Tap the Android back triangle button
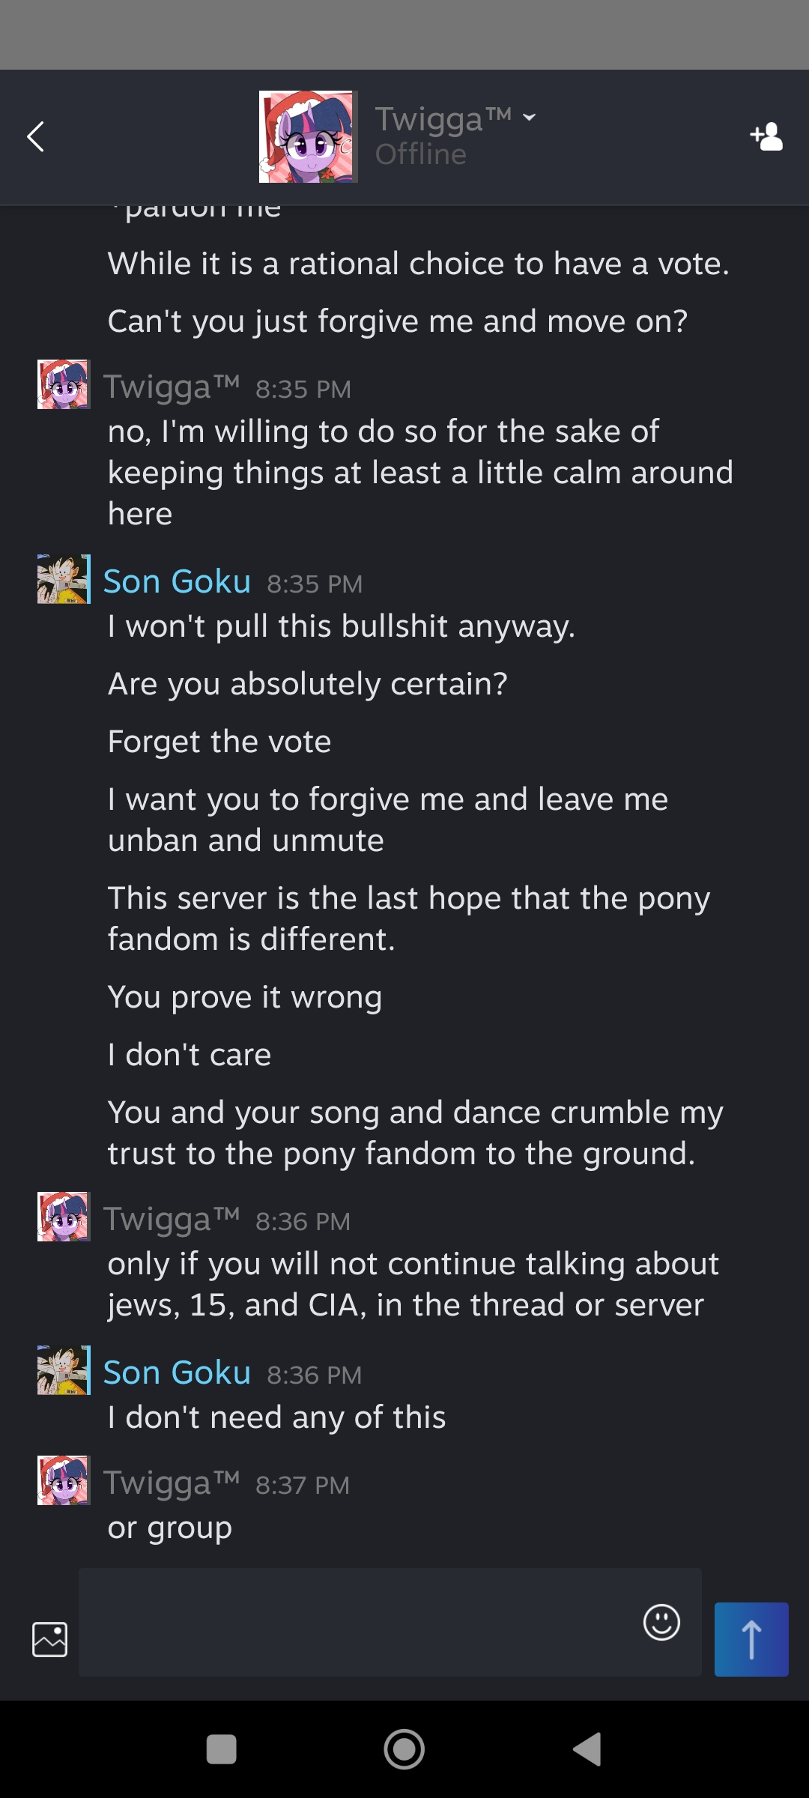 pyautogui.click(x=588, y=1749)
